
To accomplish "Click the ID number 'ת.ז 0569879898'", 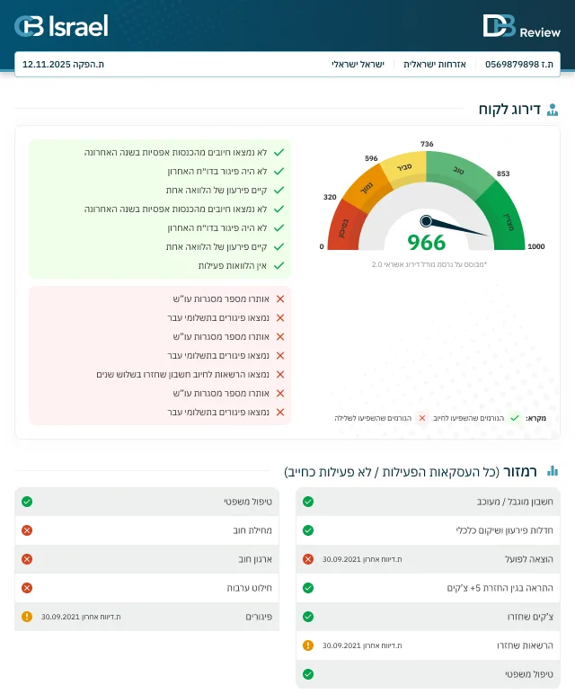I will (519, 64).
